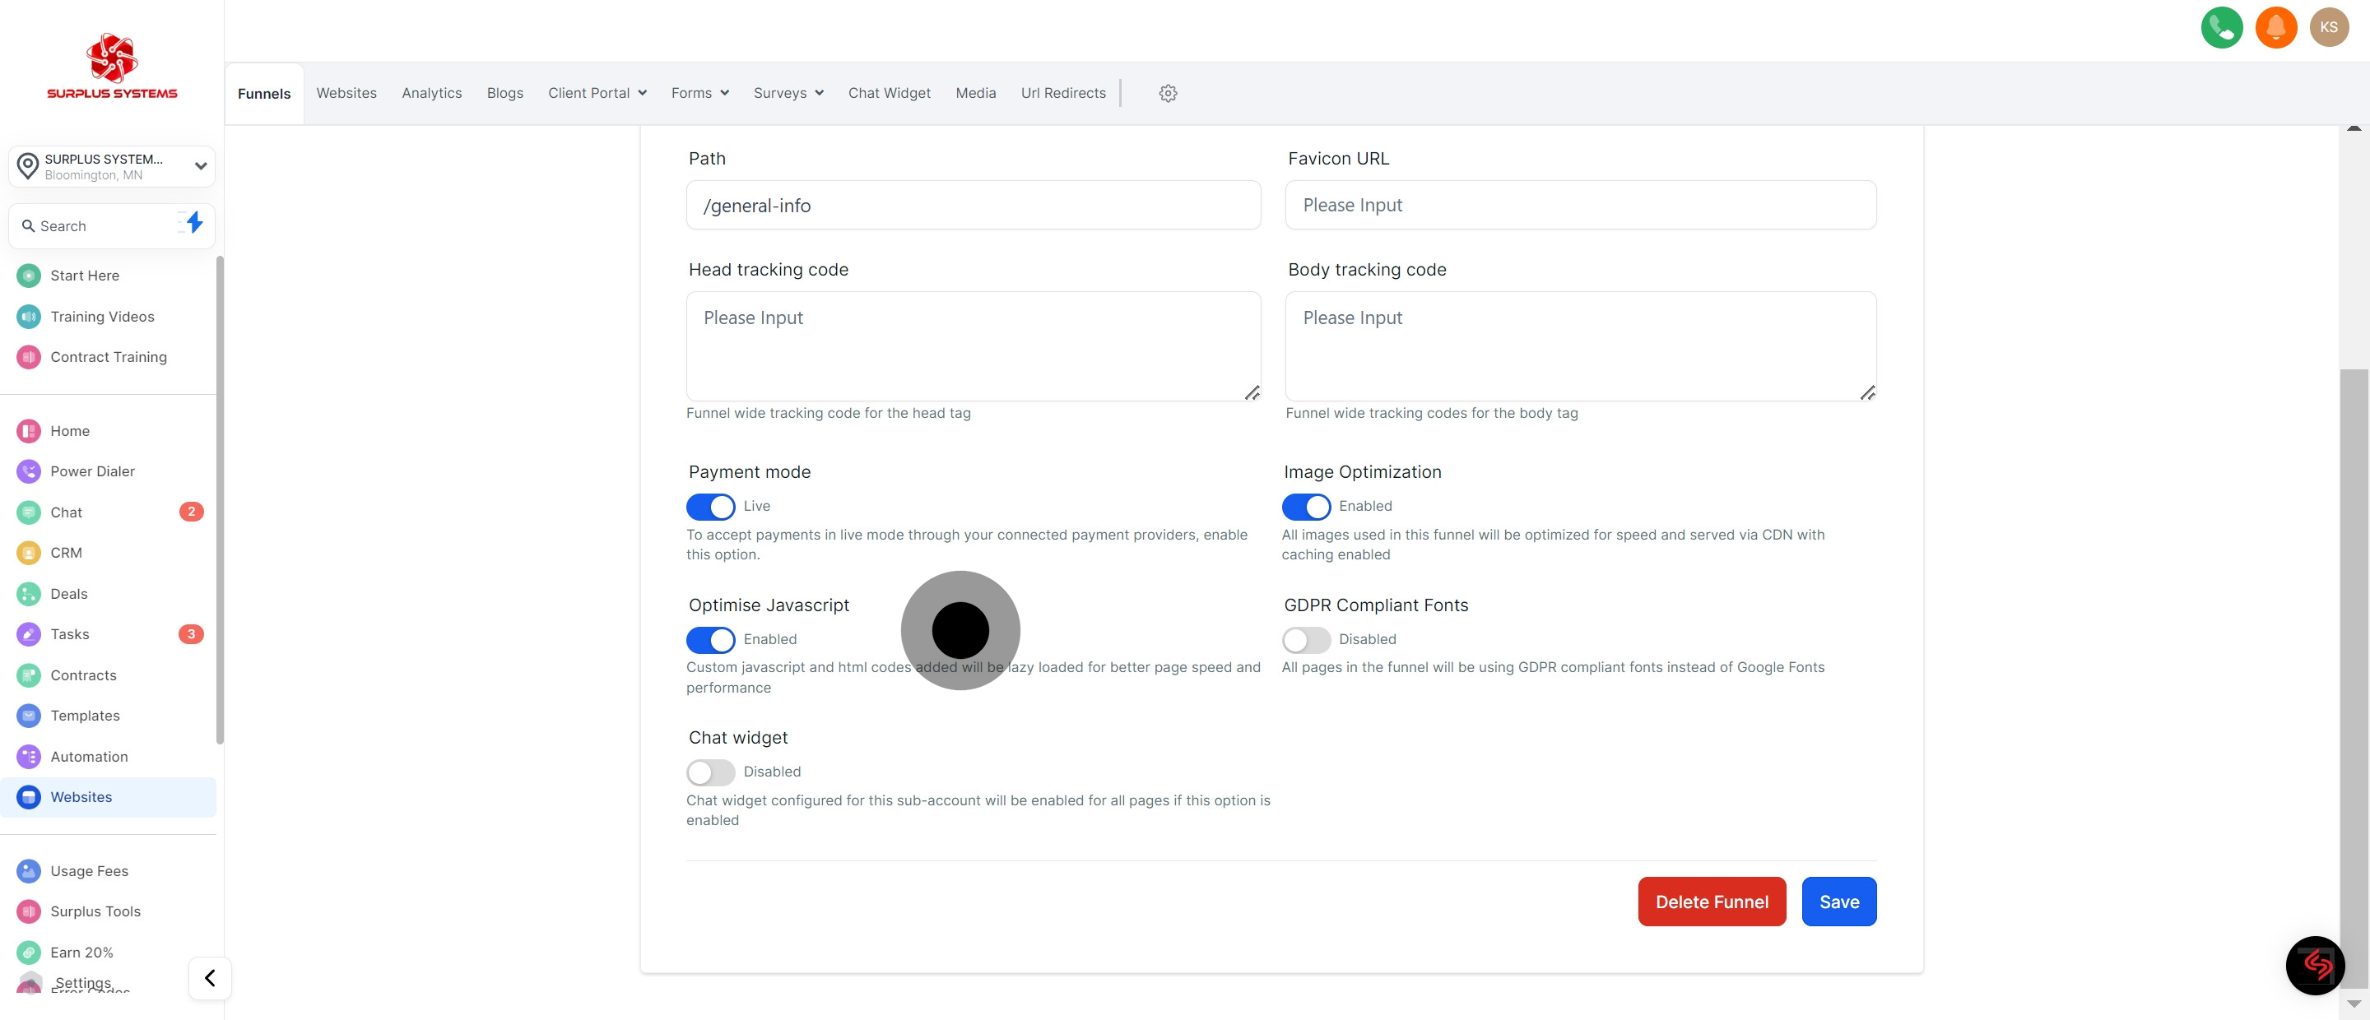Click the green phone call icon
The width and height of the screenshot is (2370, 1020).
[2221, 28]
